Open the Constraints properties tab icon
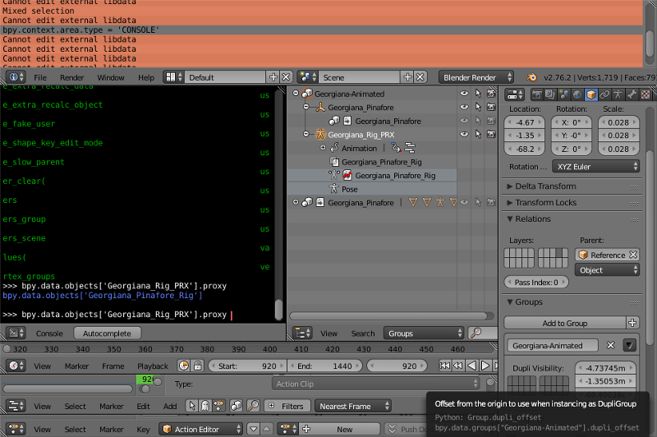The height and width of the screenshot is (437, 657). pos(605,94)
